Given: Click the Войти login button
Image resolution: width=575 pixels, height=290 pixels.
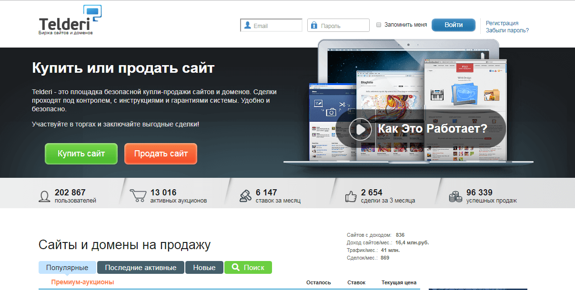Looking at the screenshot, I should coord(453,25).
